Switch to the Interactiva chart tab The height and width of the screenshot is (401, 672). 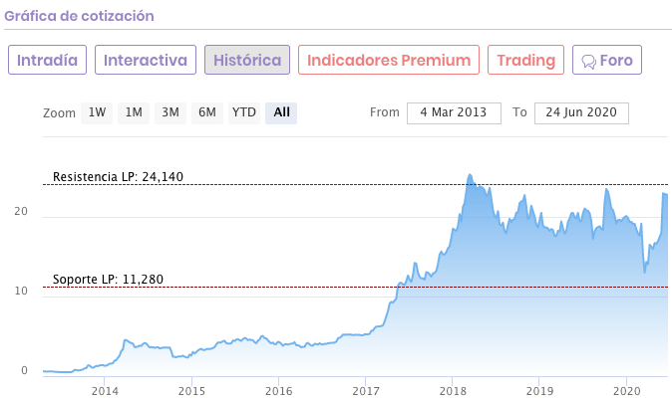(x=146, y=60)
